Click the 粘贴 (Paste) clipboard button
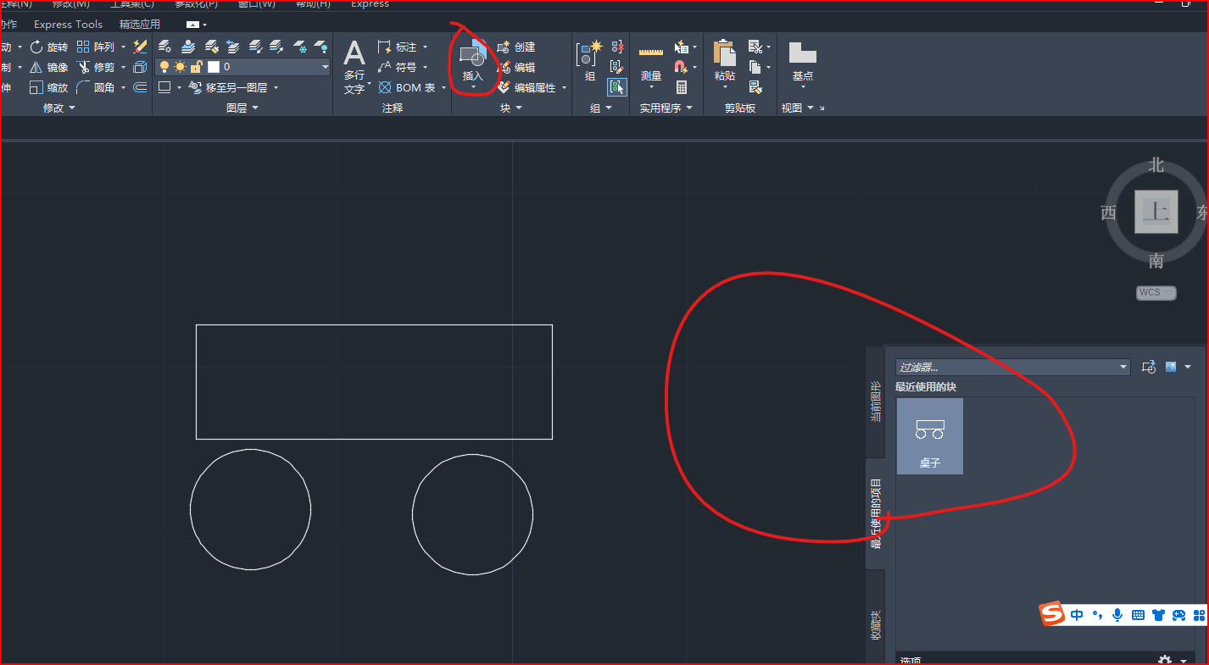 [724, 61]
